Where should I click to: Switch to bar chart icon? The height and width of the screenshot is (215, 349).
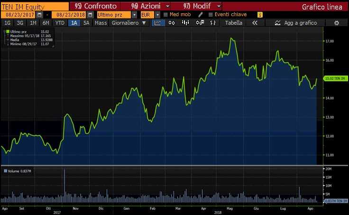coord(185,23)
